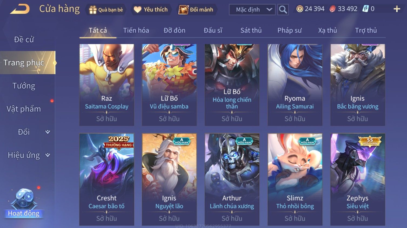
Task: Open Cresht Caesar bão tố skin card
Action: click(107, 179)
